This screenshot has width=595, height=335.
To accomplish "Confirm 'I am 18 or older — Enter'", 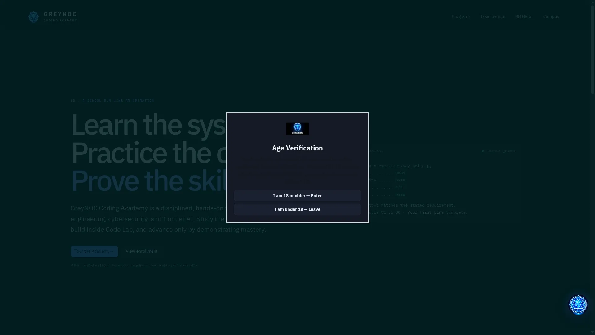I will [x=297, y=196].
